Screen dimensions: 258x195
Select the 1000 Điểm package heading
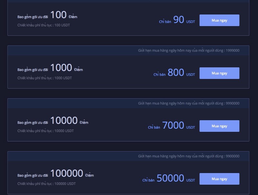pyautogui.click(x=50, y=68)
